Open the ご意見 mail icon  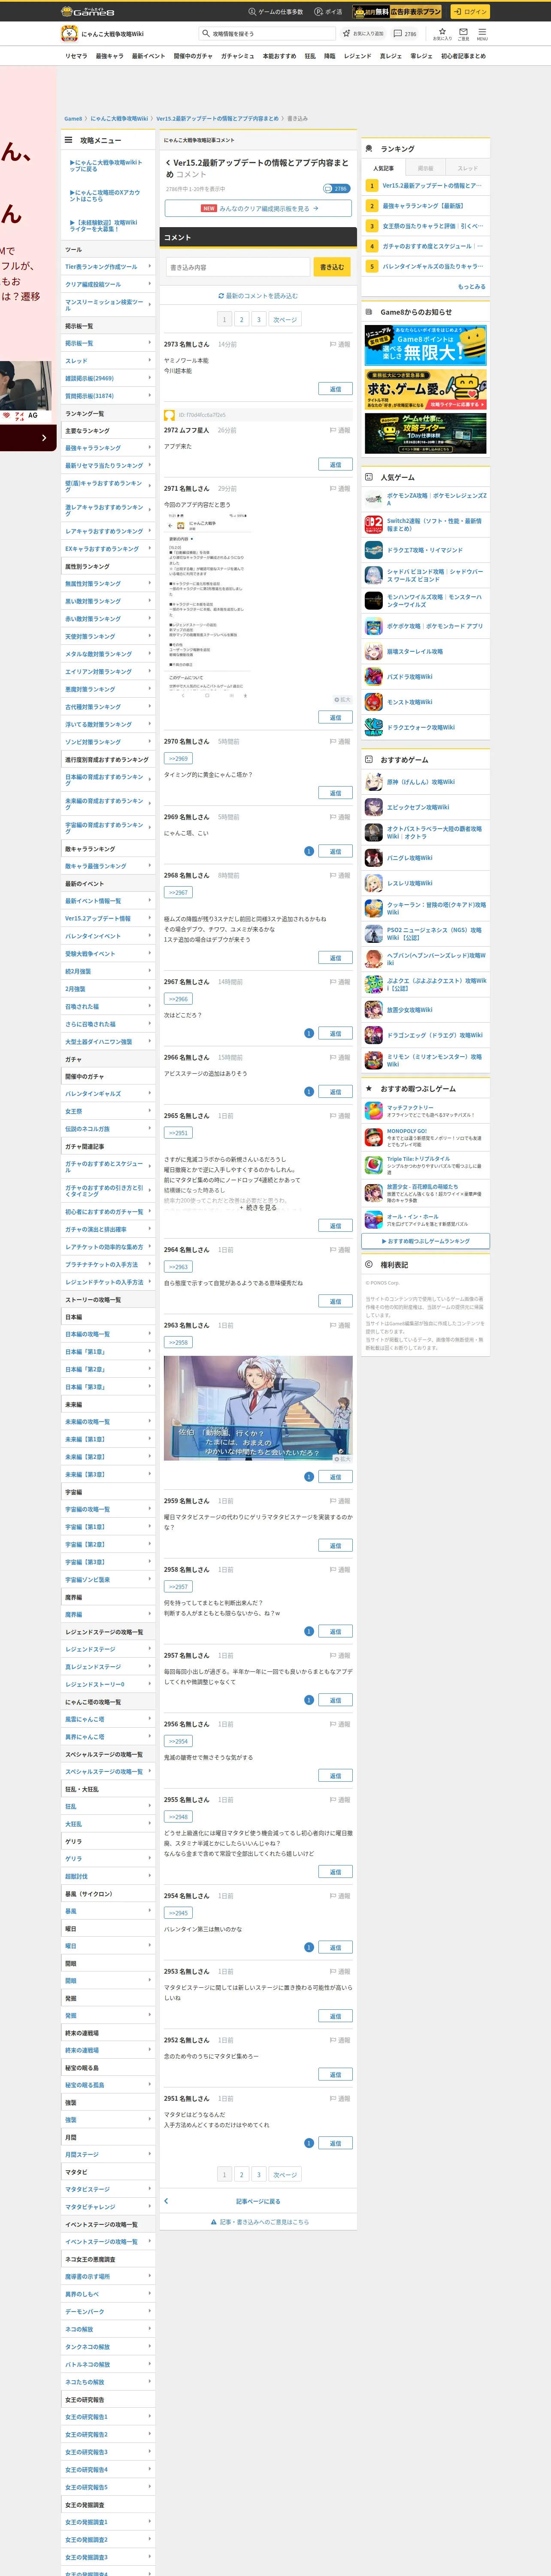[x=463, y=33]
